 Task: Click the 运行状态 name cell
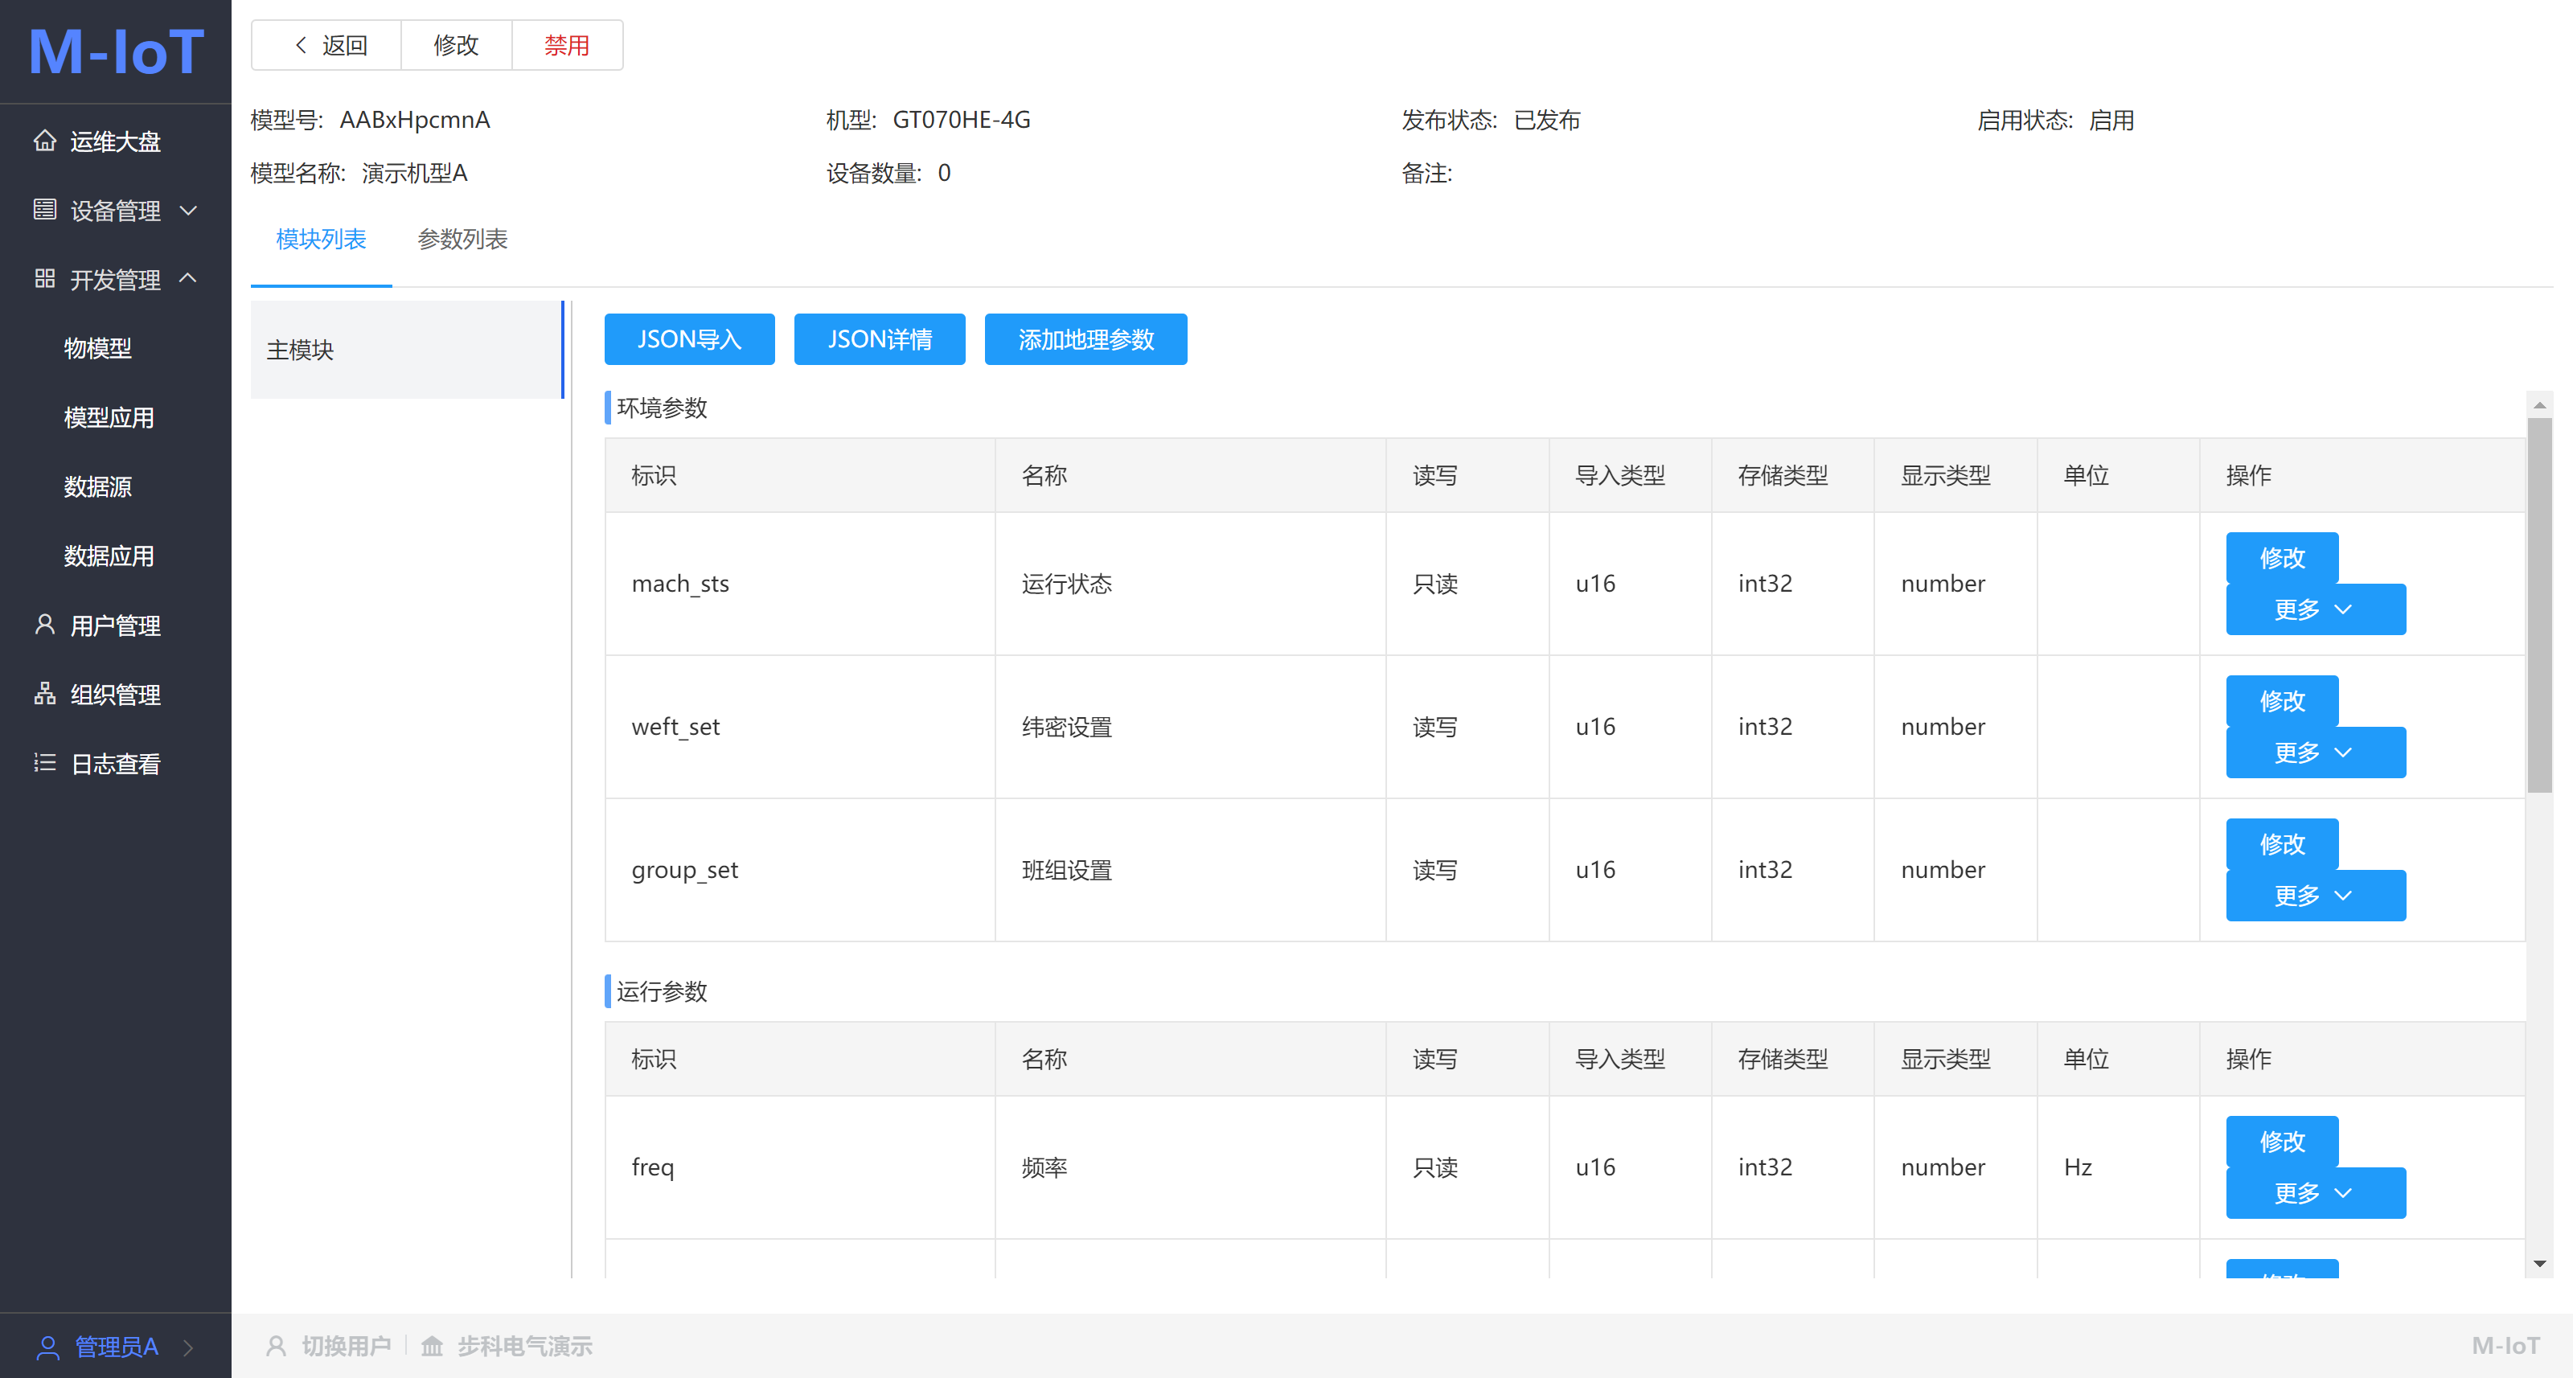click(x=1191, y=584)
